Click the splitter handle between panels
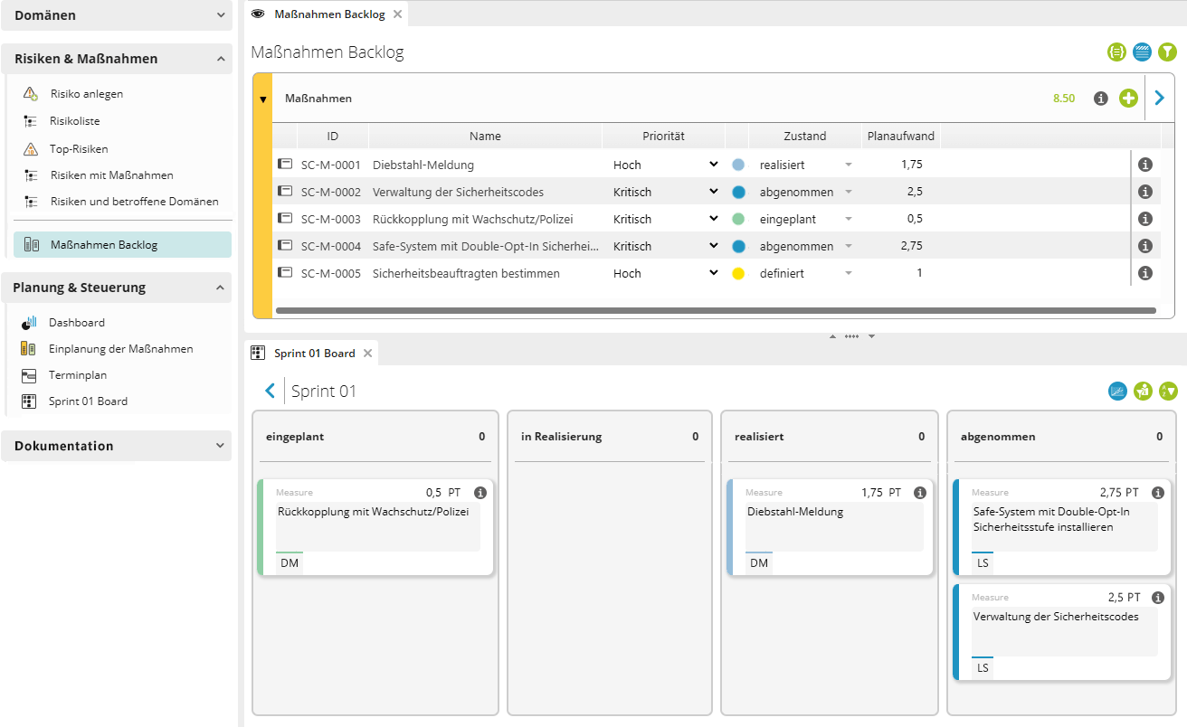Screen dimensions: 1187x727 tap(851, 336)
